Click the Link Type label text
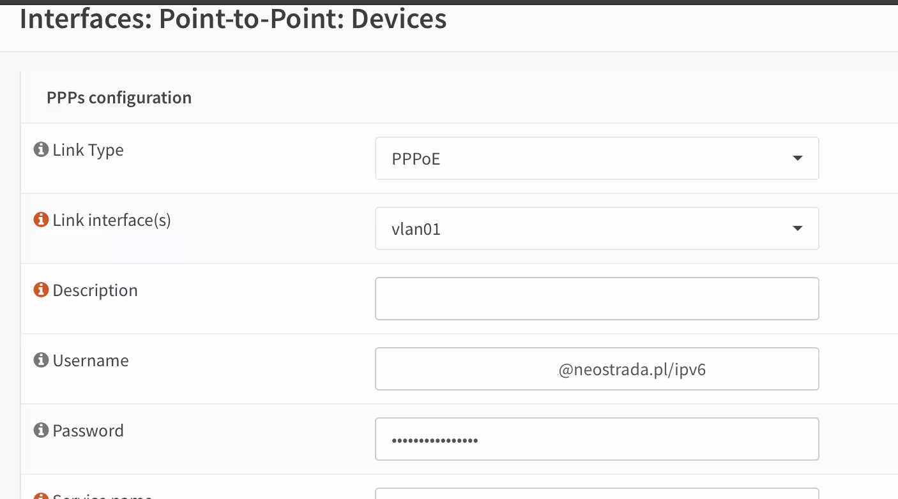Screen dimensions: 898x499 click(88, 151)
